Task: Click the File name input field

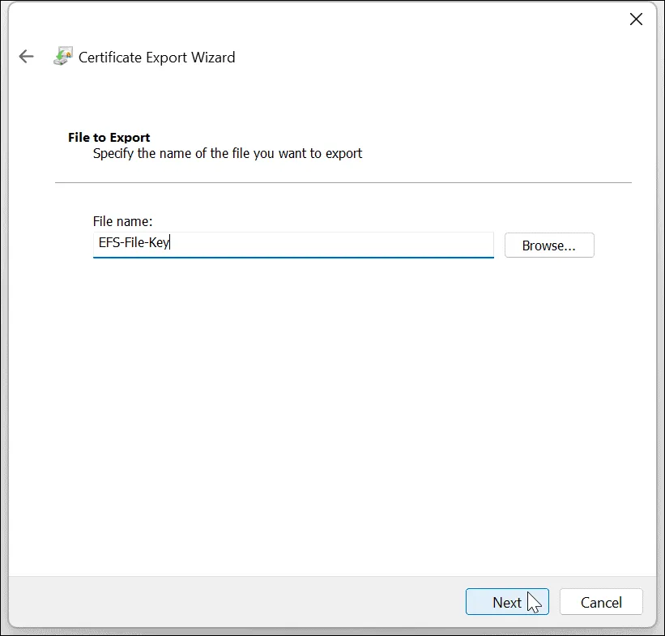Action: click(293, 245)
